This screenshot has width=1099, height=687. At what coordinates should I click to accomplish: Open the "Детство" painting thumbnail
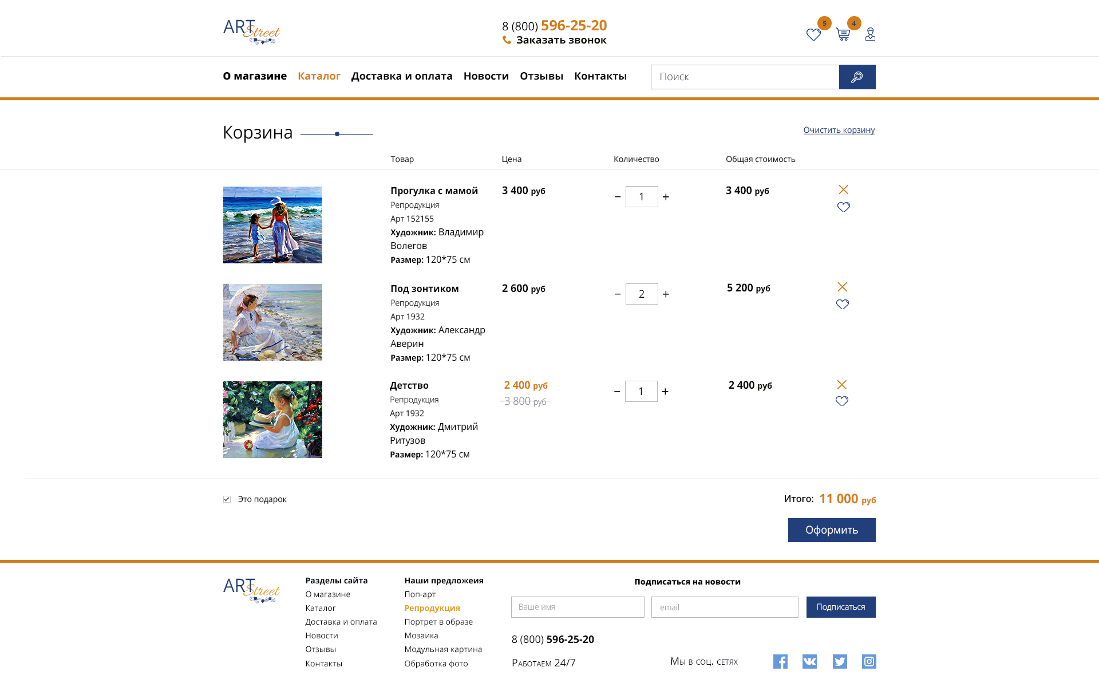tap(272, 420)
